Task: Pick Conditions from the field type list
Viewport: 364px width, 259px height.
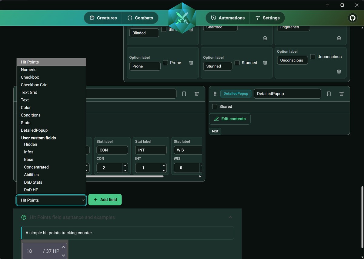Action: point(52,115)
